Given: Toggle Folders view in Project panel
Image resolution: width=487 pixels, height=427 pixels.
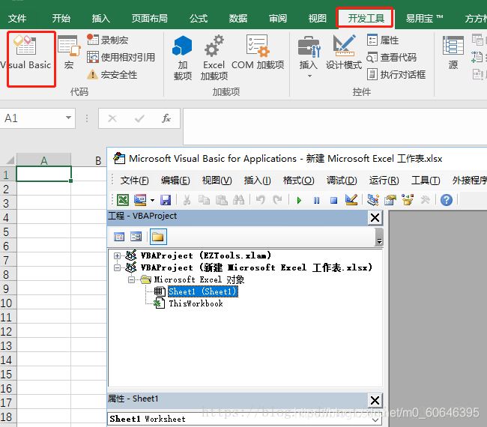Looking at the screenshot, I should coord(158,237).
